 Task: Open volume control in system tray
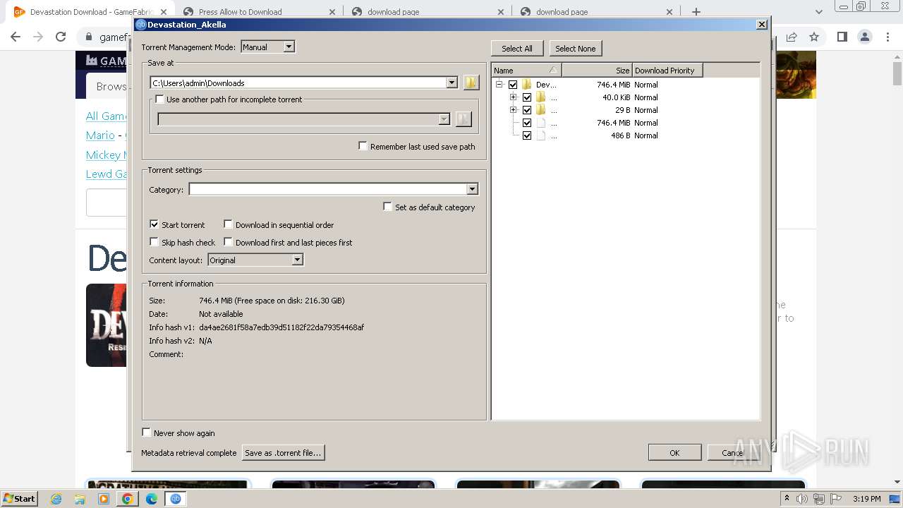(x=802, y=499)
